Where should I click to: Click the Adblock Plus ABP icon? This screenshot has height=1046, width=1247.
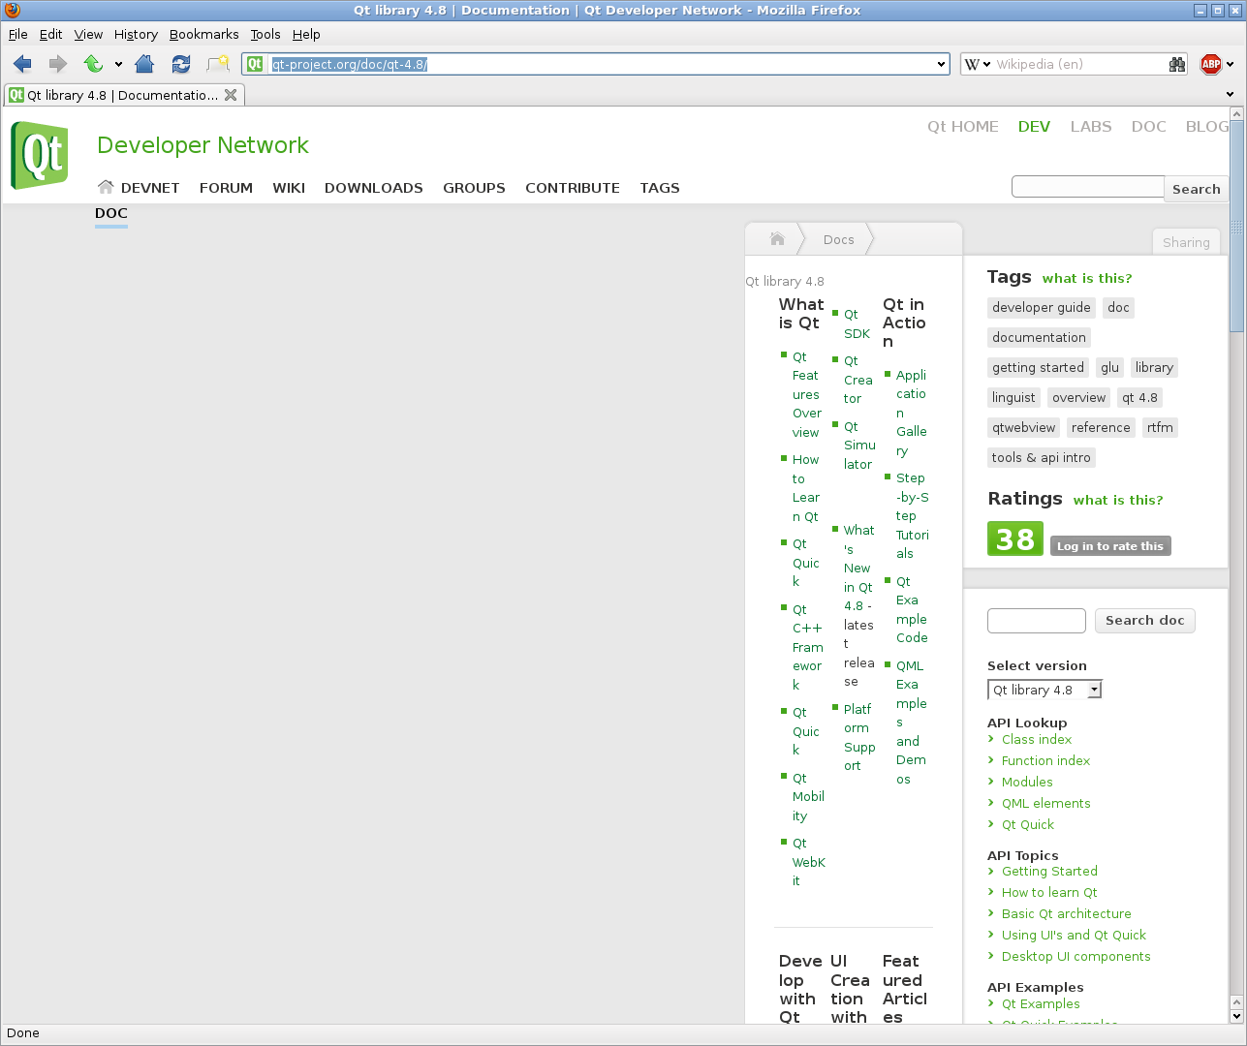tap(1211, 64)
